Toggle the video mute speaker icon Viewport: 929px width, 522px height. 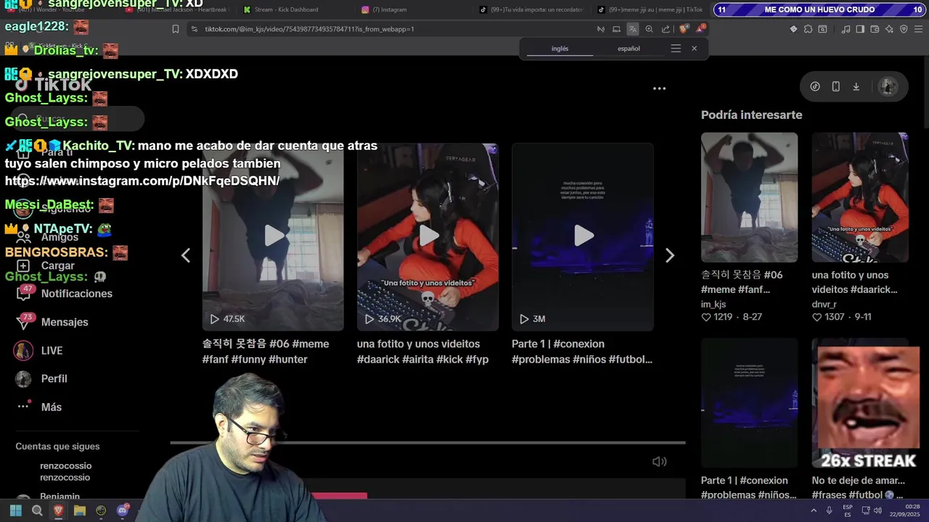(x=659, y=462)
